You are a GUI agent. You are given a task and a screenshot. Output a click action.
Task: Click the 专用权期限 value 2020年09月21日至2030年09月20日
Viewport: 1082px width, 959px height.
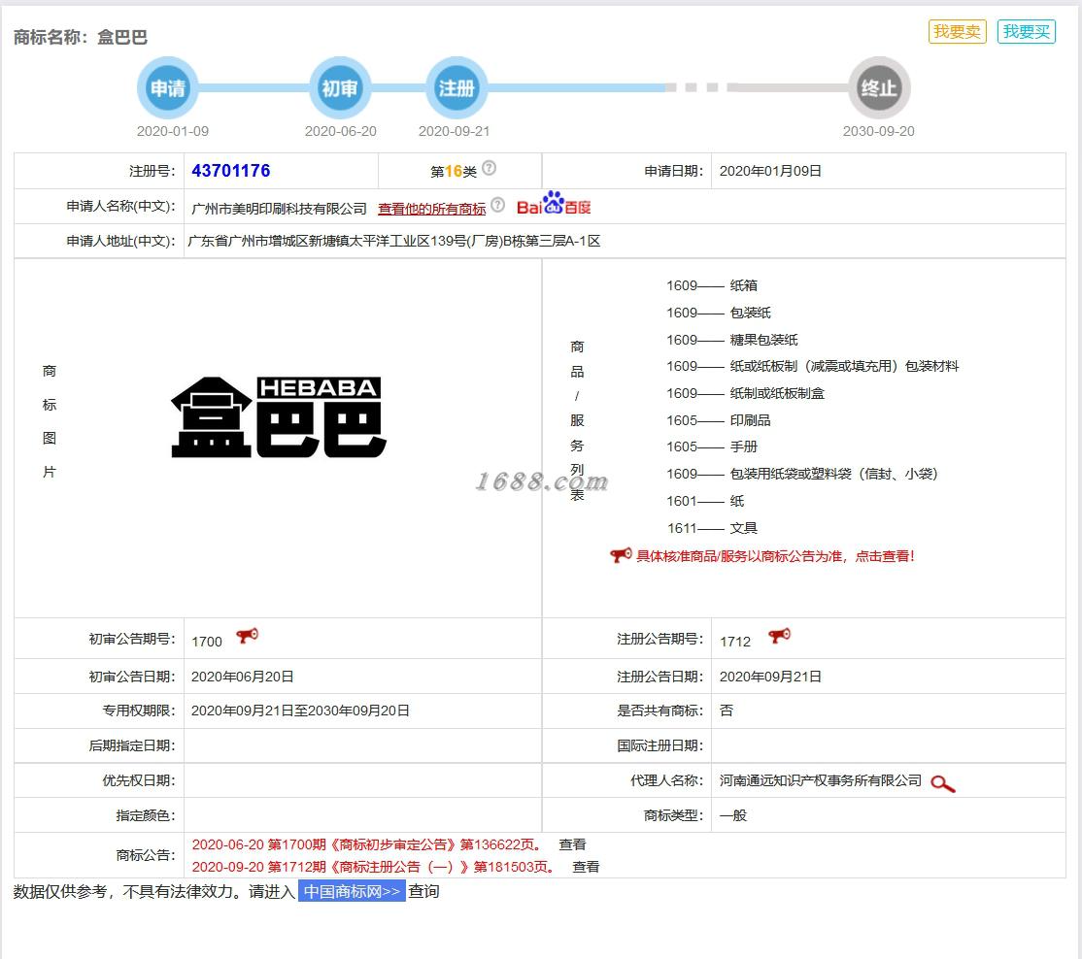click(300, 711)
